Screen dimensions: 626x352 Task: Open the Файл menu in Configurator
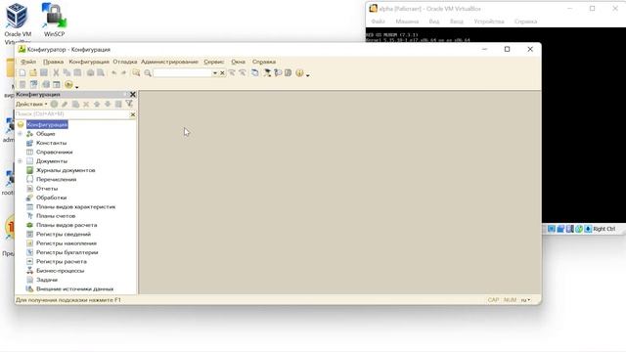pyautogui.click(x=28, y=62)
